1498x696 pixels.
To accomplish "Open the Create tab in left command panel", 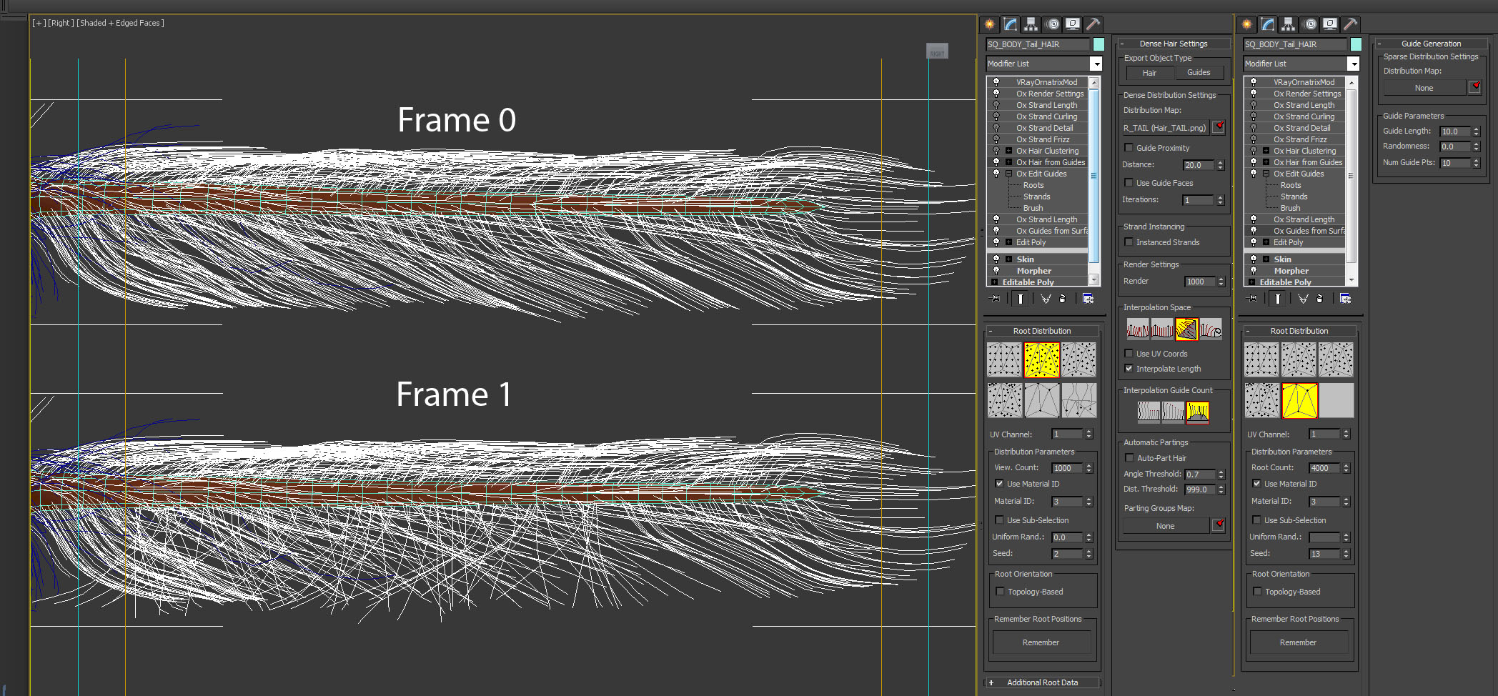I will point(989,24).
